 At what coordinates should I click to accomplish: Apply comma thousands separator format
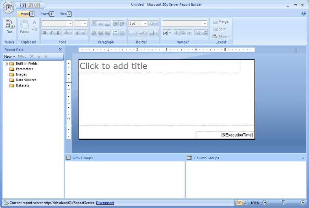189,32
